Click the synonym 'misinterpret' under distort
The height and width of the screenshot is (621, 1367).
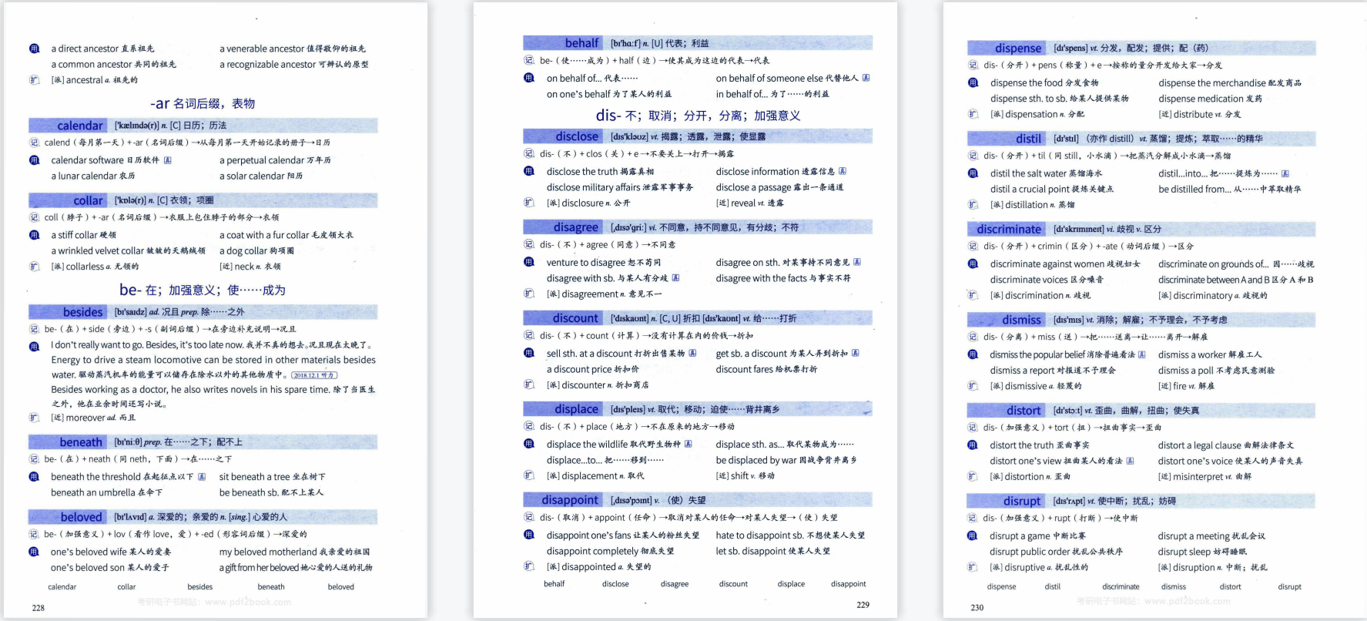1198,477
